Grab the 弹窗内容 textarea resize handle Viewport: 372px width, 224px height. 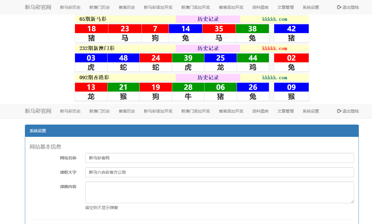(352, 201)
